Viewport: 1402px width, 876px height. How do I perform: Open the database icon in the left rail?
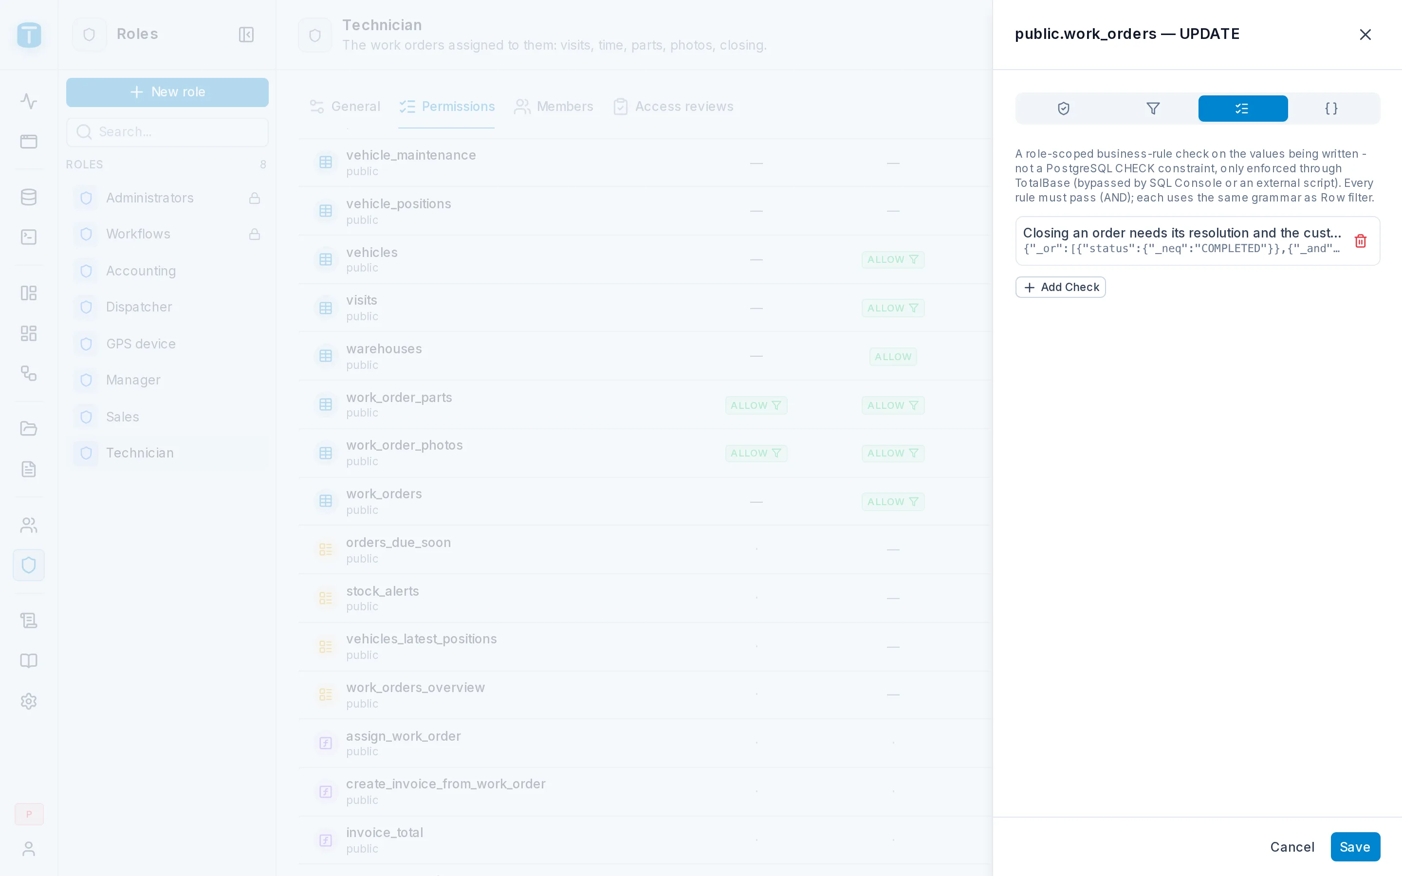pyautogui.click(x=28, y=197)
